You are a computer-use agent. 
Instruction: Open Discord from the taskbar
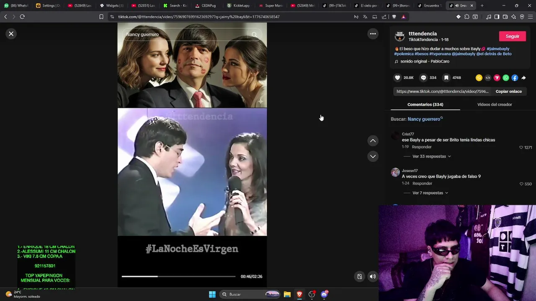click(x=324, y=294)
